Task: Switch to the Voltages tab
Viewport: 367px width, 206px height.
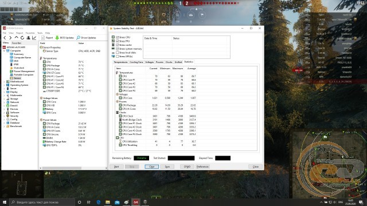Action: (x=149, y=62)
